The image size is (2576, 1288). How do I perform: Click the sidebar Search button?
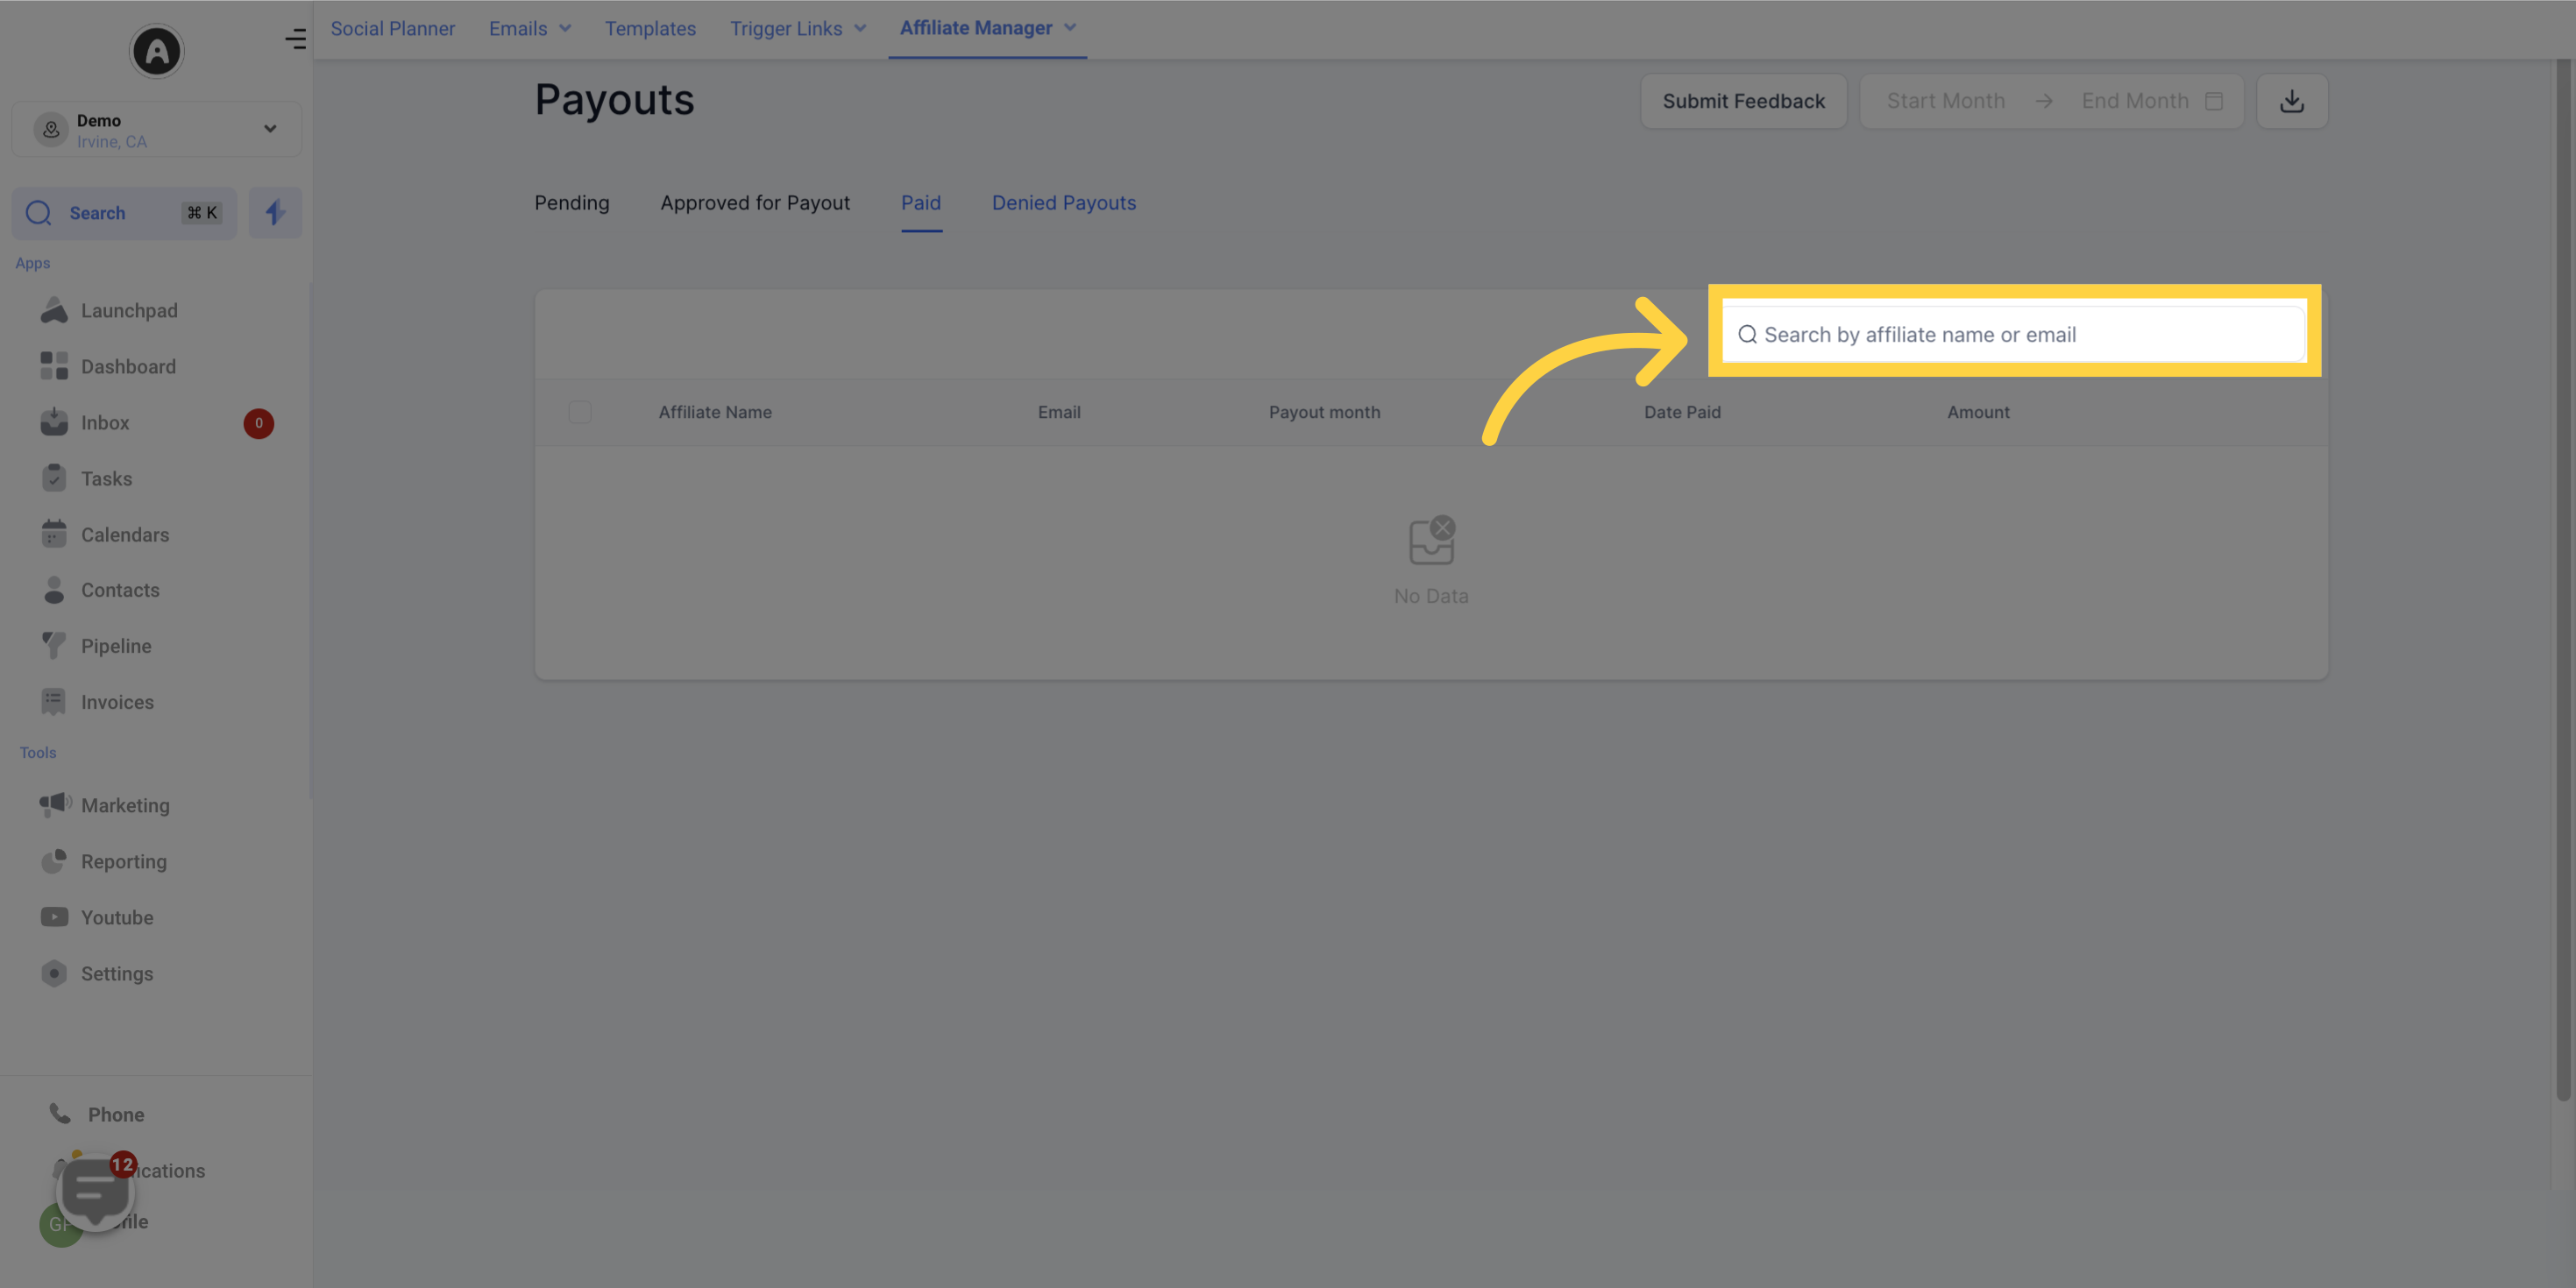(124, 213)
